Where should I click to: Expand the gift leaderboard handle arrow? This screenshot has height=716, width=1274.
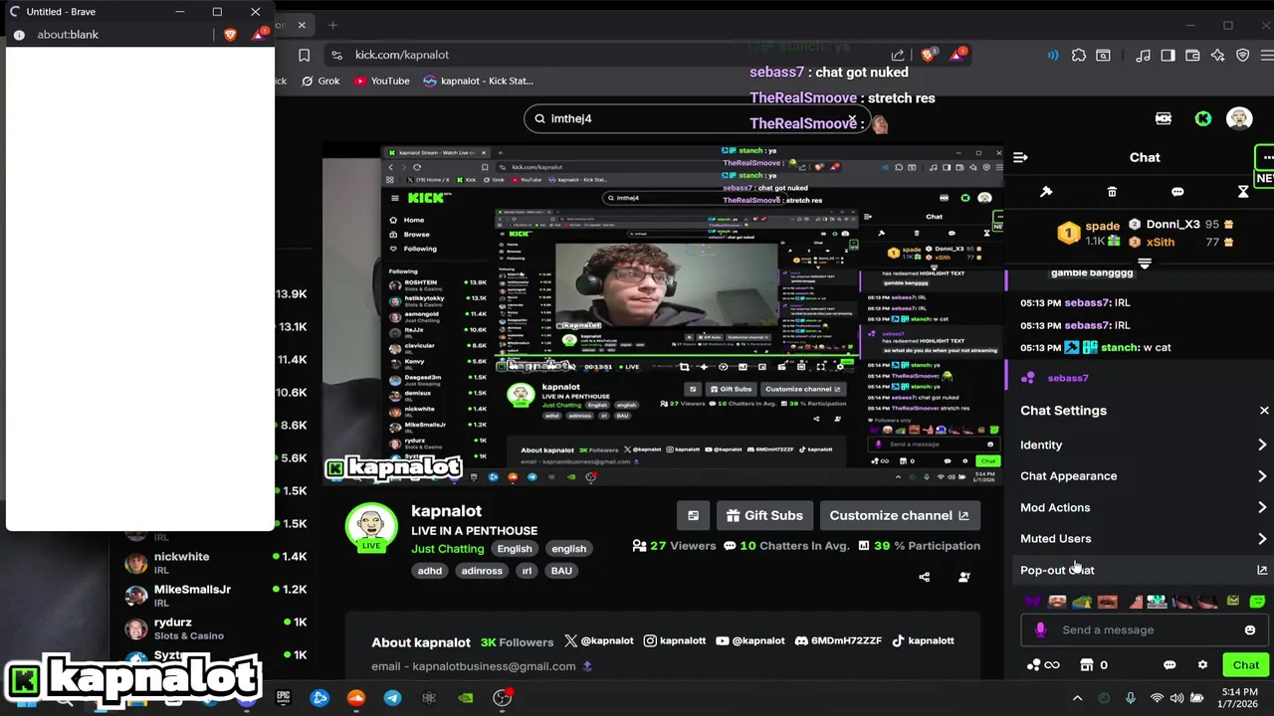coord(1145,264)
